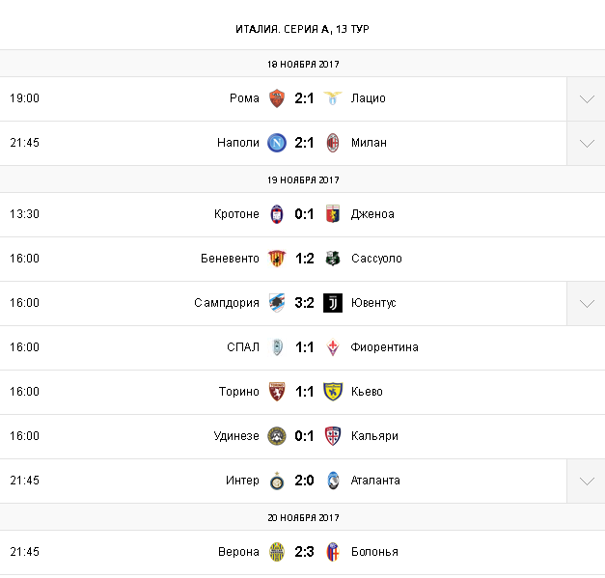Screen dimensions: 605x578
Task: Expand the Наполи–Милан match details
Action: point(586,143)
